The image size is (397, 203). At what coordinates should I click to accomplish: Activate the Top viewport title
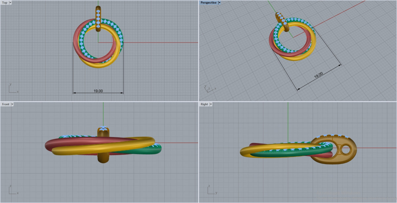(5, 3)
